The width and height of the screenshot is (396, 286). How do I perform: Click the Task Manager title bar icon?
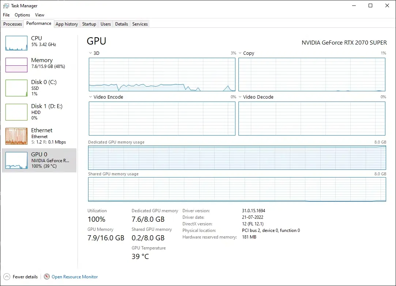point(6,6)
